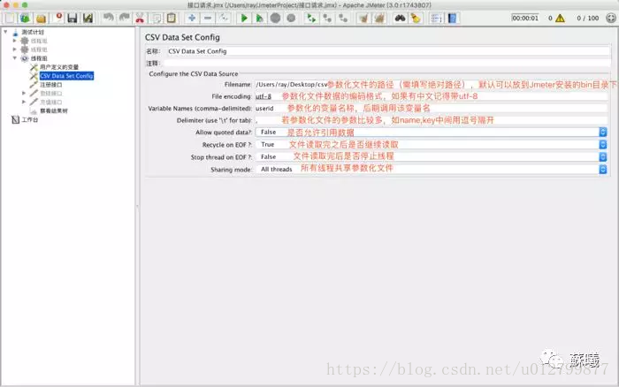Select 察看结果树 listener in tree
The height and width of the screenshot is (387, 619).
(54, 110)
